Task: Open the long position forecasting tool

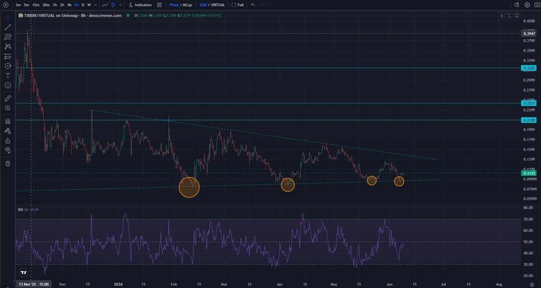Action: pyautogui.click(x=8, y=56)
